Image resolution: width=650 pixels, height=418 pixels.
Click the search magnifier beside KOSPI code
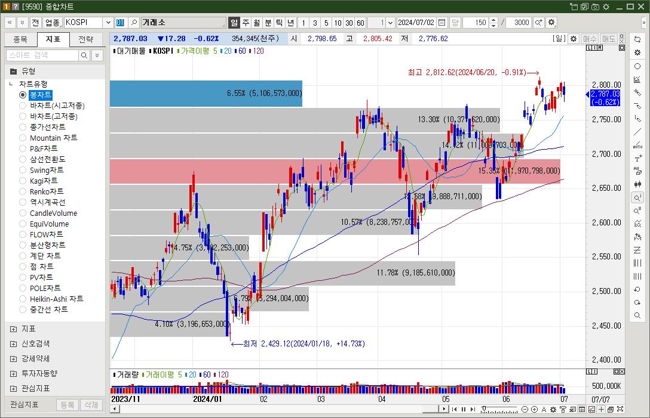click(x=134, y=22)
